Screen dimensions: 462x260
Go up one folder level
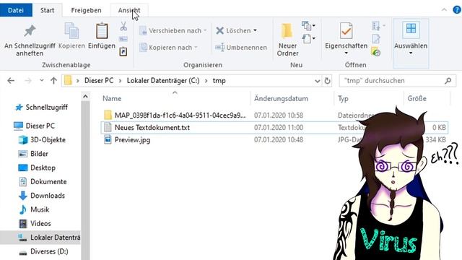click(x=53, y=80)
